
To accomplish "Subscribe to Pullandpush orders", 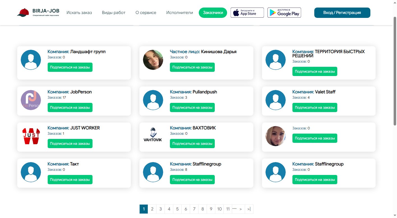I will tap(192, 107).
